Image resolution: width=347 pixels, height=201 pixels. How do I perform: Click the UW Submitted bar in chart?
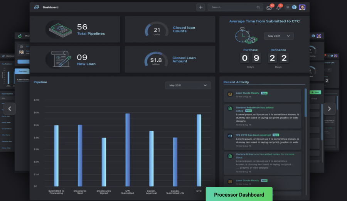[x=128, y=150]
